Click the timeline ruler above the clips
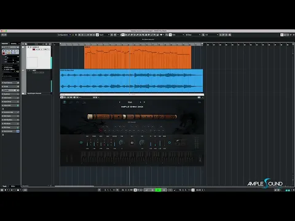This screenshot has height=221, width=295. tap(131, 44)
